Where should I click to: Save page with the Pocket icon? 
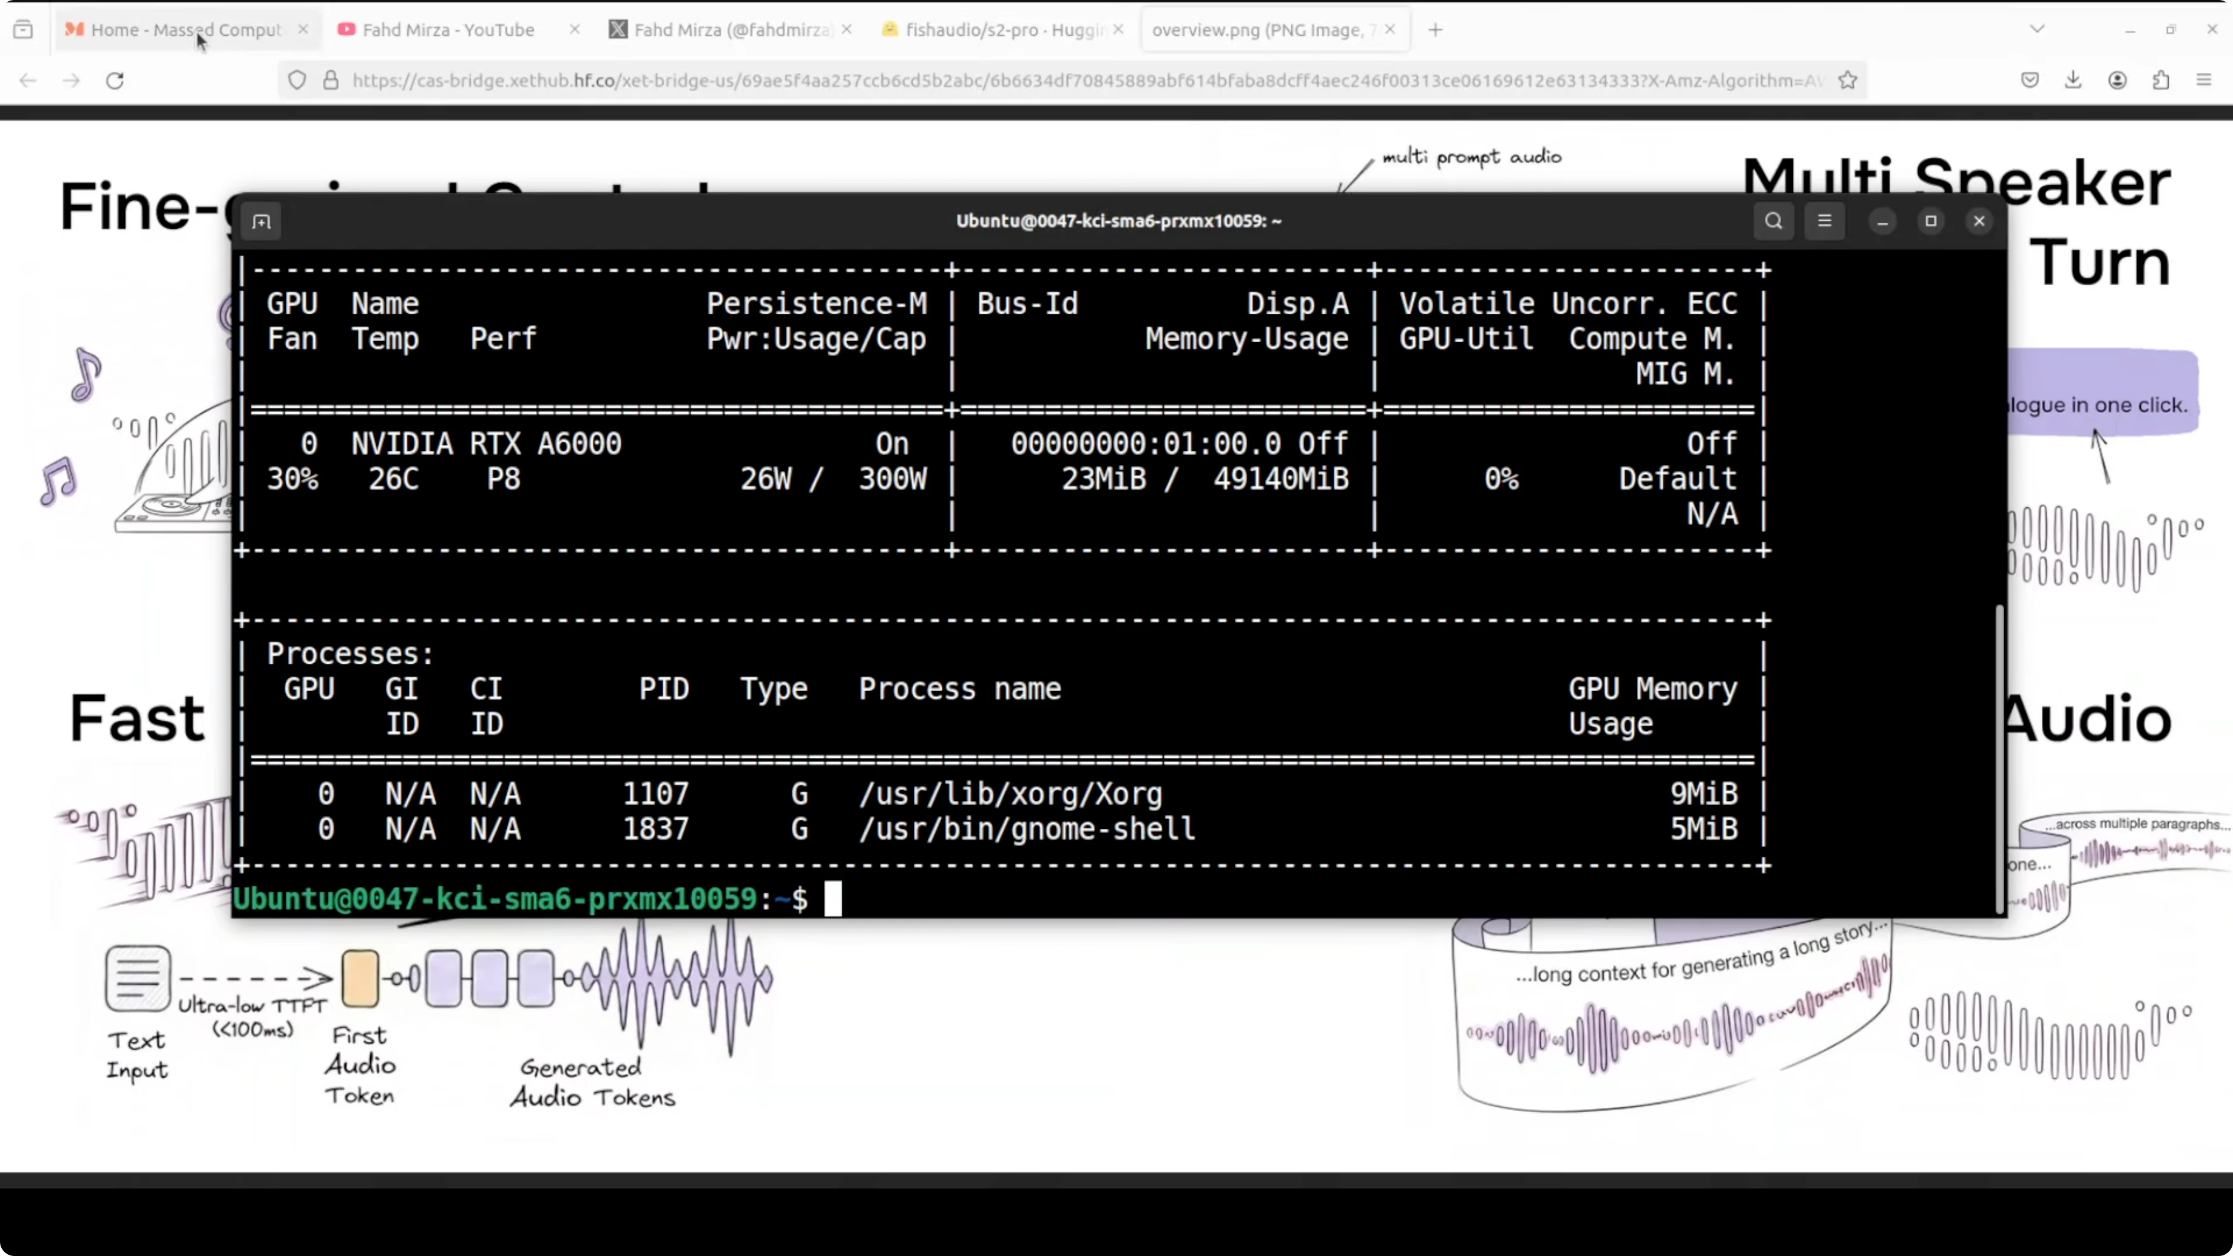point(2029,79)
